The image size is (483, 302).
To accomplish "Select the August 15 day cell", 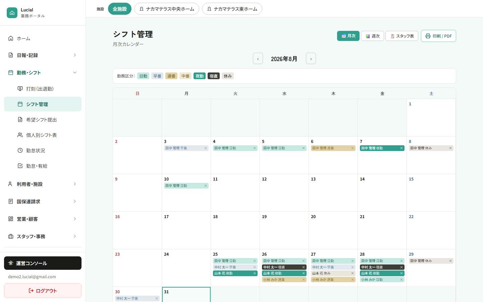I will [431, 193].
